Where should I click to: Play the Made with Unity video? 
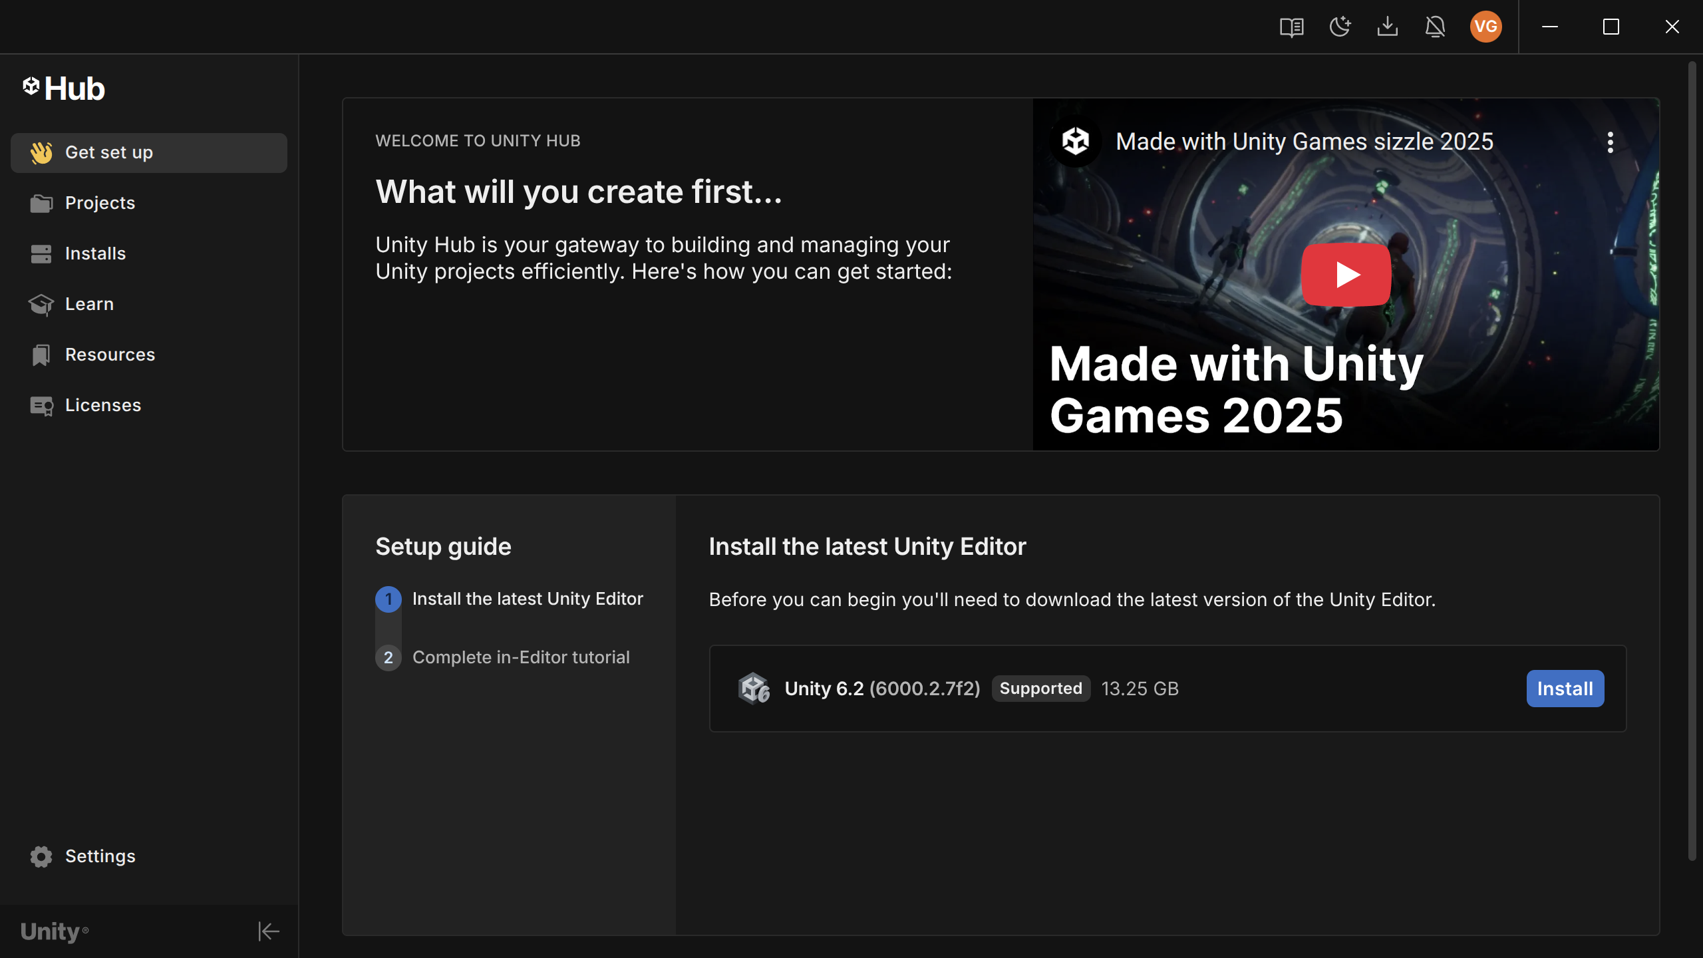coord(1345,275)
